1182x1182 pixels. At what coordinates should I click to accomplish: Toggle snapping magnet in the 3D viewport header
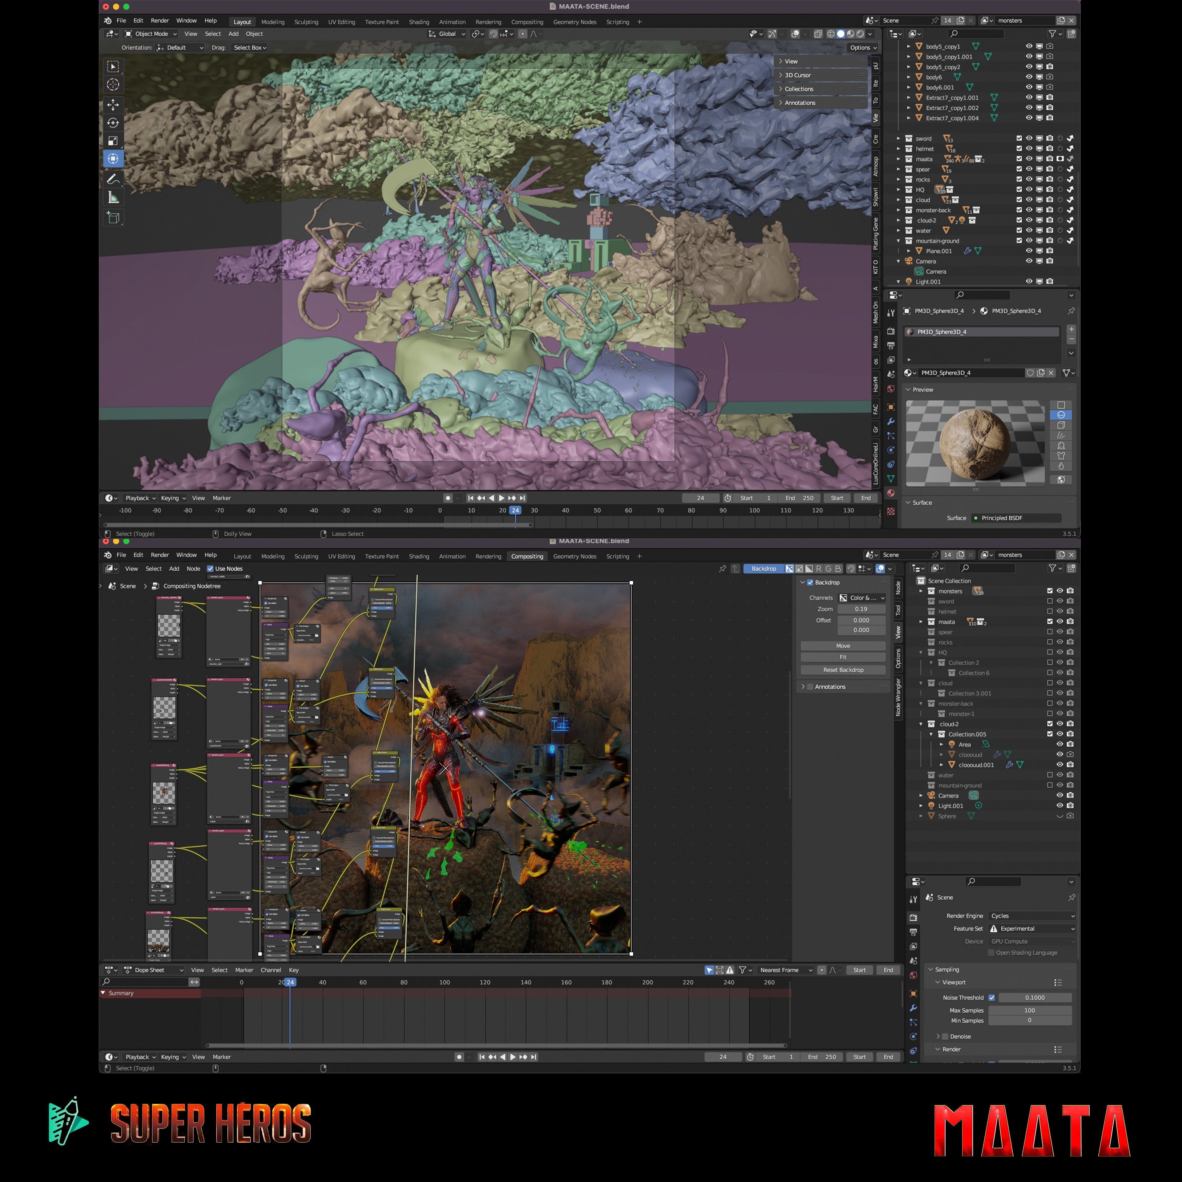[x=493, y=34]
